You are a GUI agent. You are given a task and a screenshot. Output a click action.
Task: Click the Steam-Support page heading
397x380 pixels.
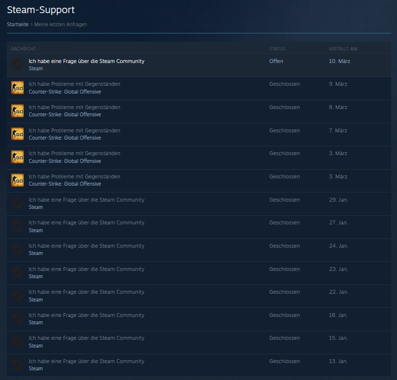pyautogui.click(x=41, y=10)
